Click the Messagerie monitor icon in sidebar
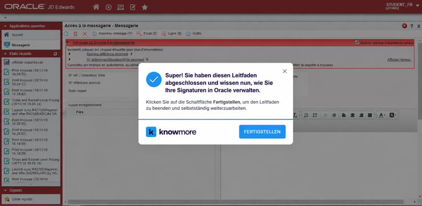The height and width of the screenshot is (206, 422). 7,44
